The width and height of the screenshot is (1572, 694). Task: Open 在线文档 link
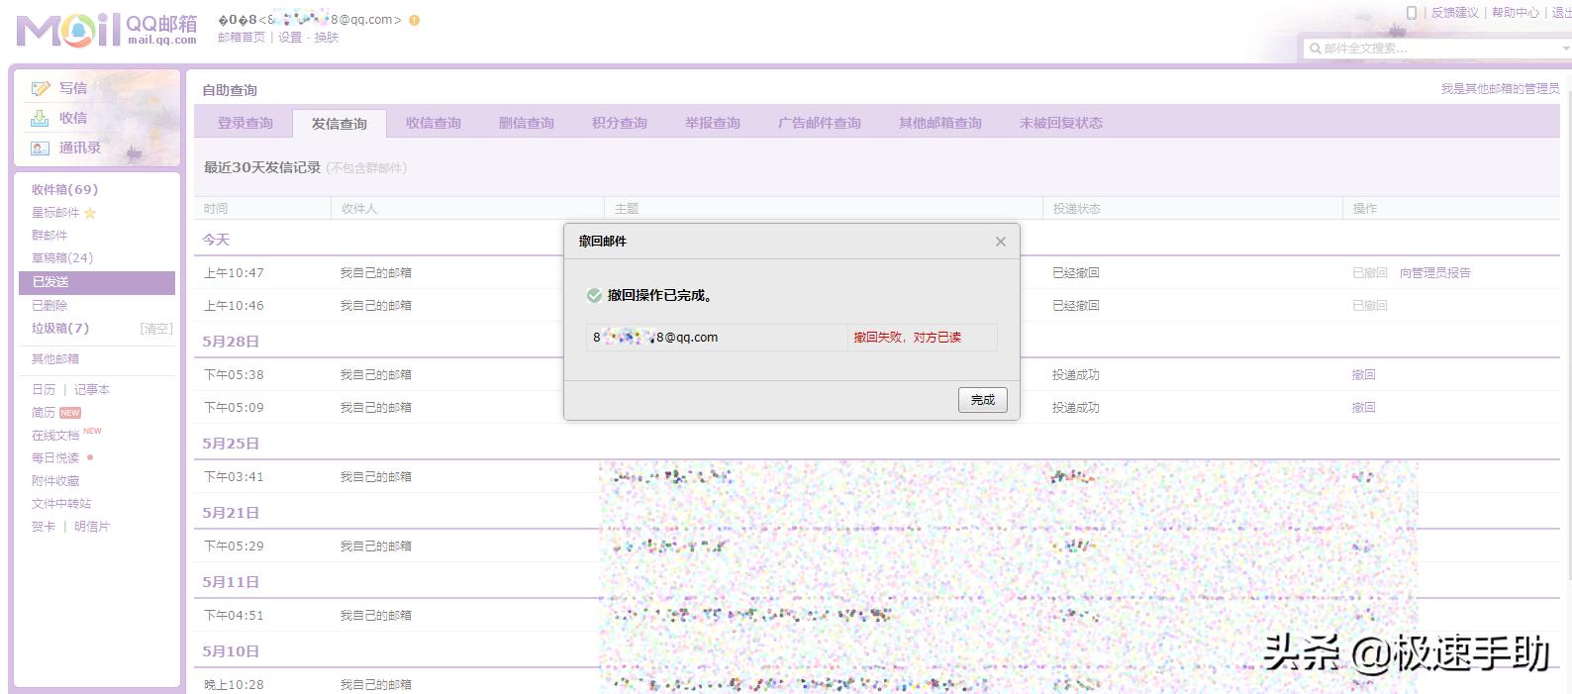55,436
